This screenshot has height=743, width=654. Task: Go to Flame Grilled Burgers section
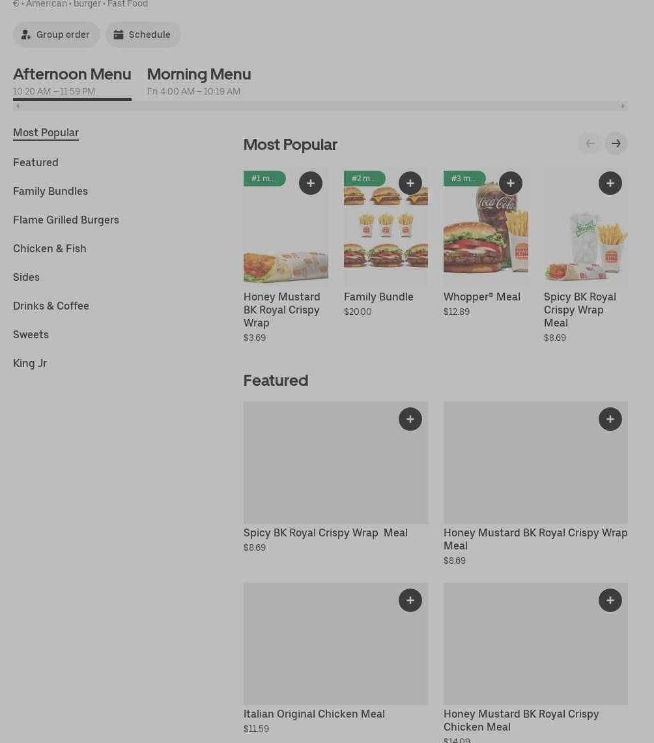[66, 220]
